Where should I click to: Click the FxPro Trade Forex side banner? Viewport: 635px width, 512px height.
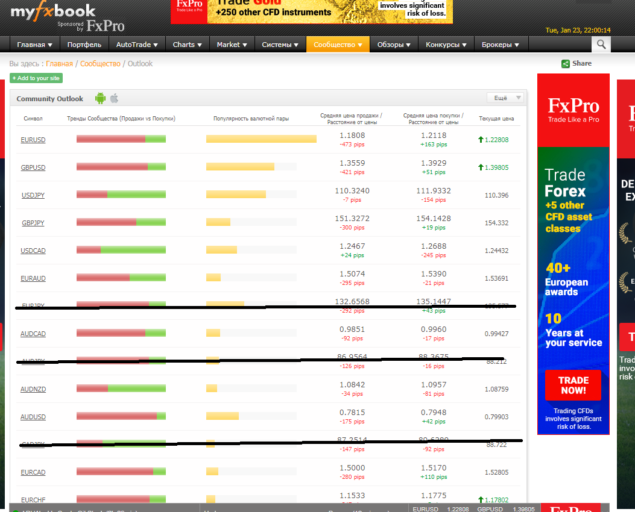573,254
